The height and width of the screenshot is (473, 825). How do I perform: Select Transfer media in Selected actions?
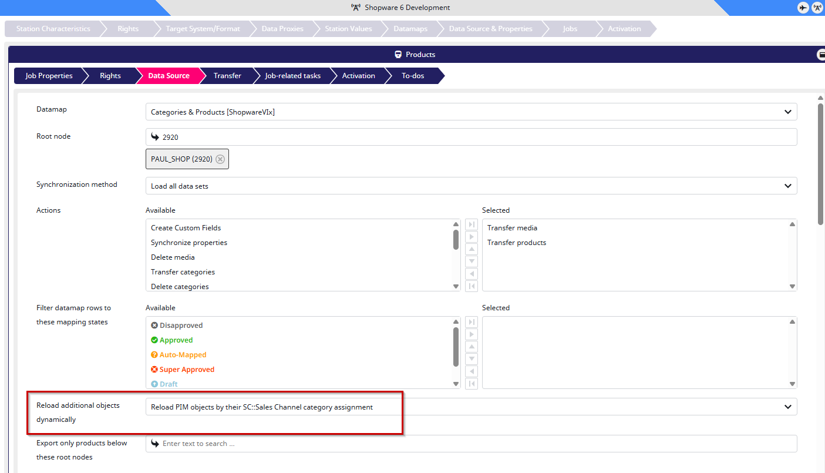[x=512, y=228]
